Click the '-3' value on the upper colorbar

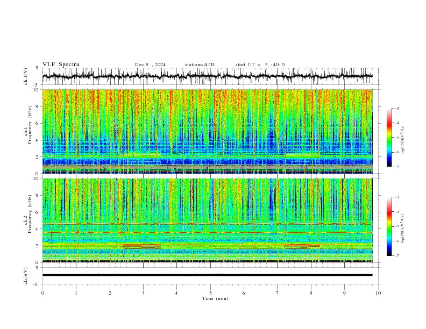click(x=396, y=108)
